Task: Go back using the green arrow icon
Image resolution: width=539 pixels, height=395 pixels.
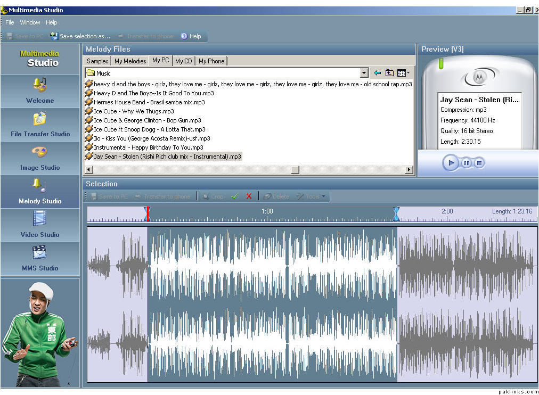Action: point(378,73)
